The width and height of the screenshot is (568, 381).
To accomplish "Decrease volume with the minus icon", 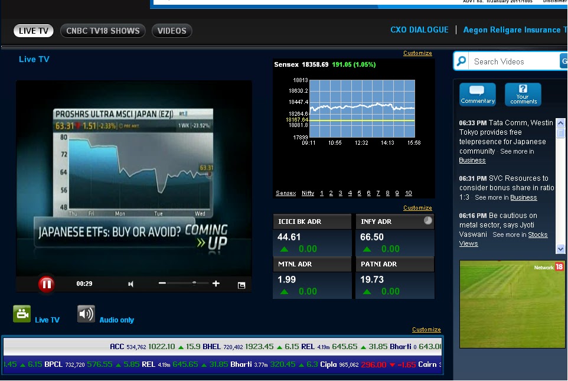I will pos(162,283).
